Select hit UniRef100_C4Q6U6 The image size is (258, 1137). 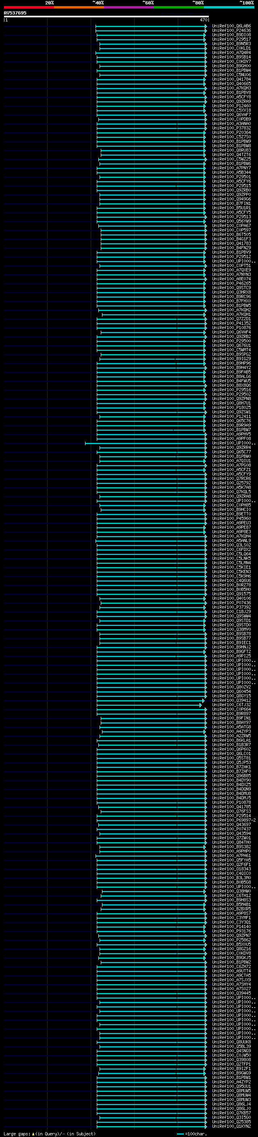click(x=231, y=581)
